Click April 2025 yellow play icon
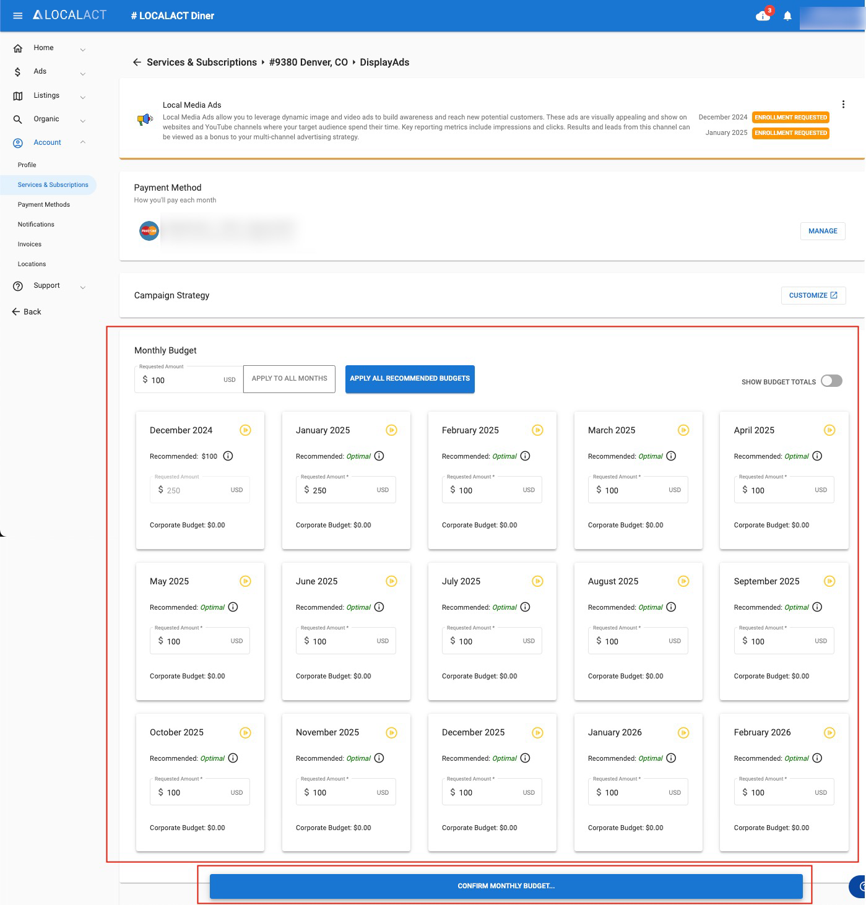The width and height of the screenshot is (866, 905). (x=829, y=430)
